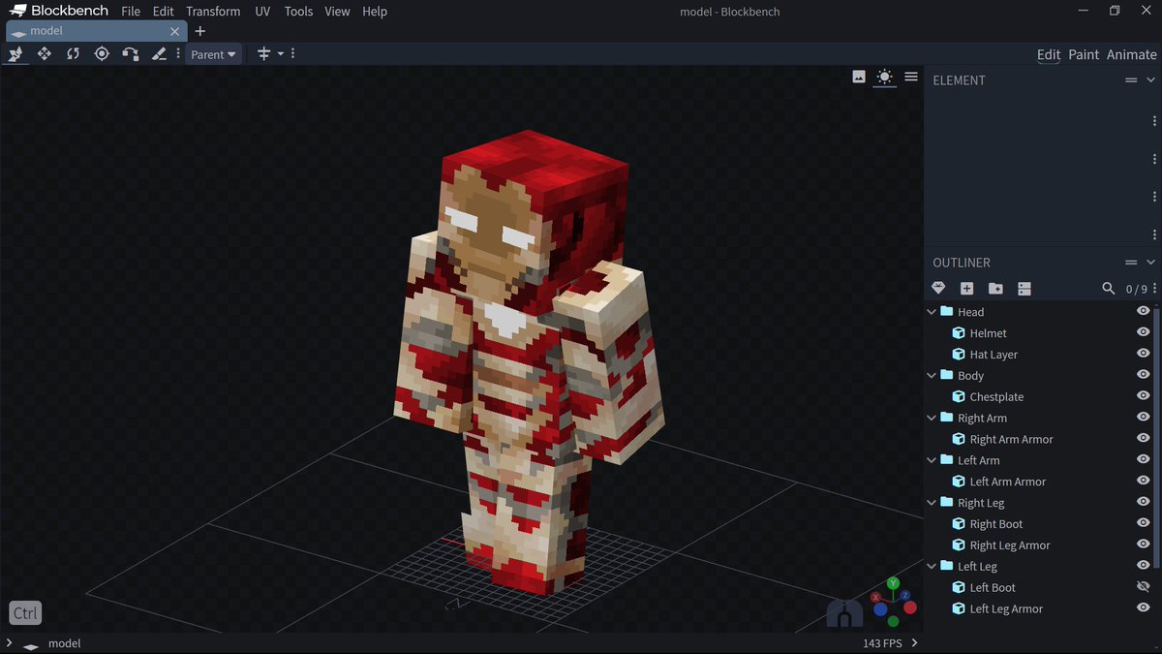
Task: Select the Vertex Snap tool
Action: (130, 54)
